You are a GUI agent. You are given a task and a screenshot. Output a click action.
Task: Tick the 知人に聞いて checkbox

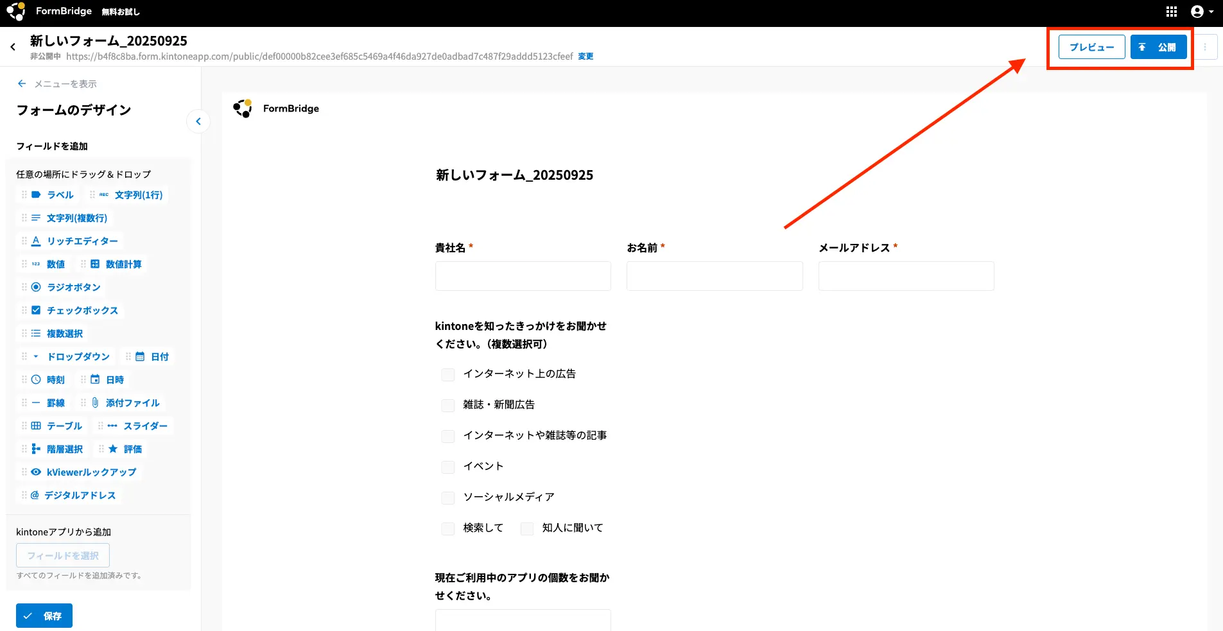click(x=527, y=528)
